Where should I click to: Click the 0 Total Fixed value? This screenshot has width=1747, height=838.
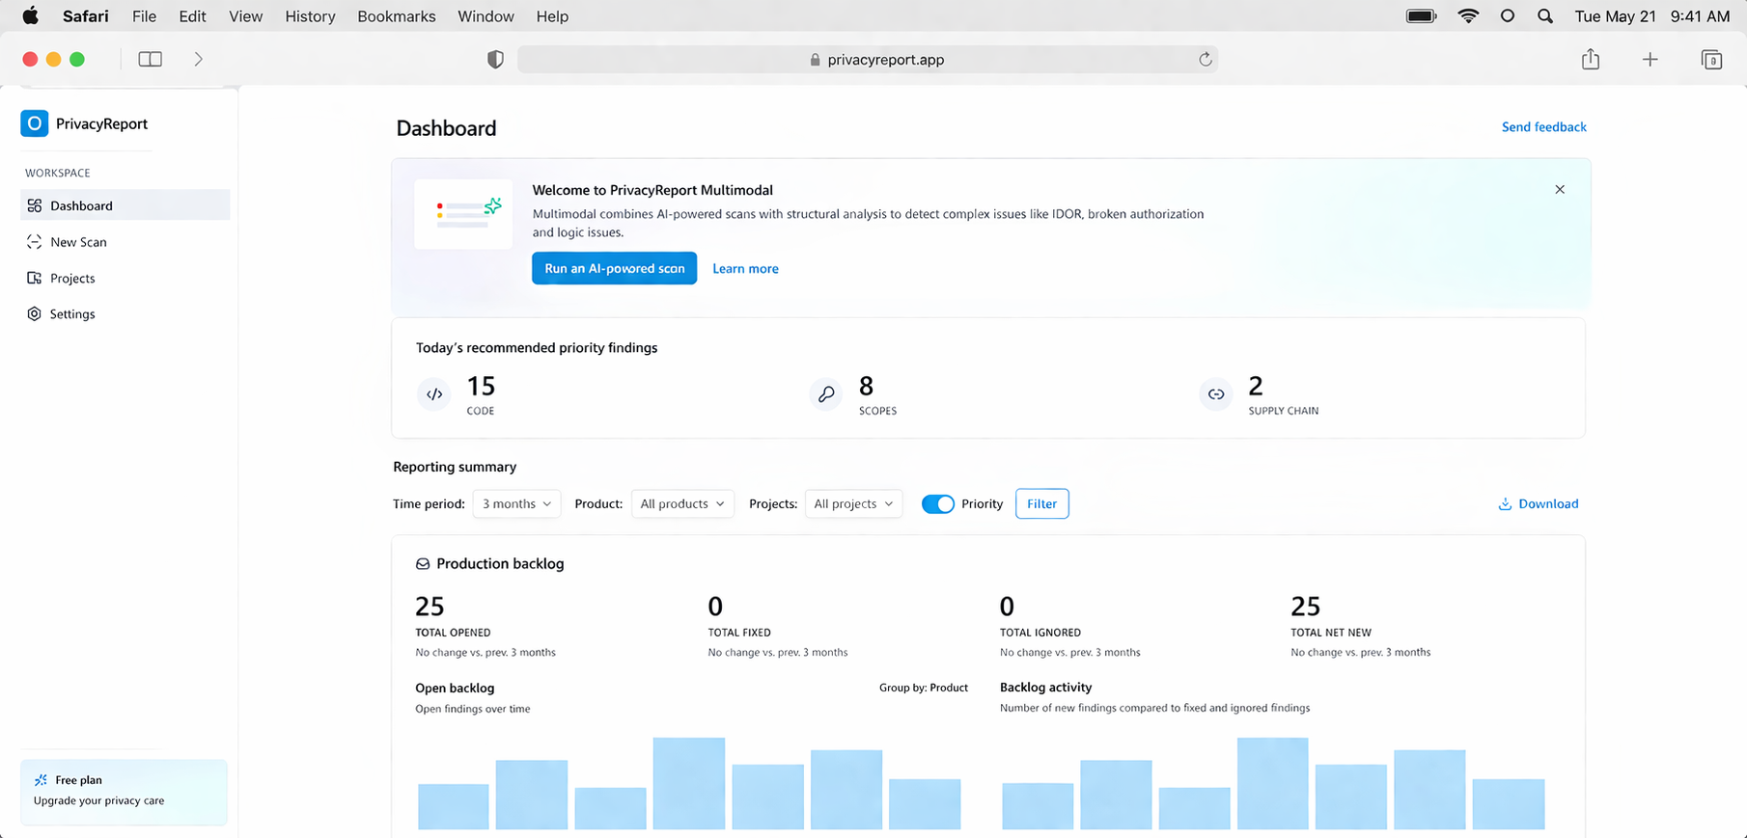click(x=715, y=607)
